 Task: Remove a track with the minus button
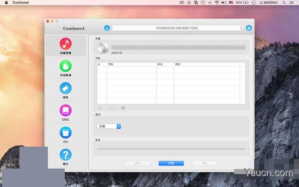point(112,108)
